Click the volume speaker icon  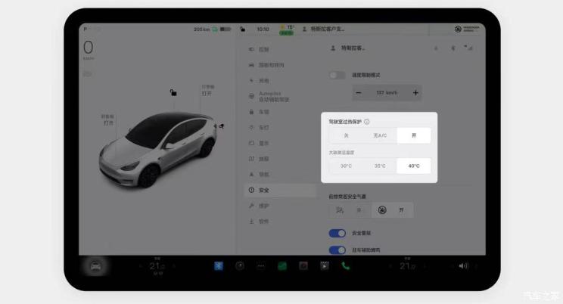click(x=463, y=266)
